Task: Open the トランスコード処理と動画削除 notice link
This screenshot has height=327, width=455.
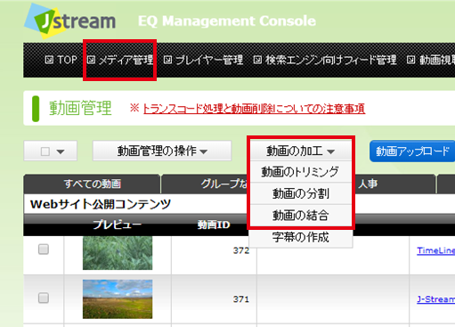Action: [254, 109]
